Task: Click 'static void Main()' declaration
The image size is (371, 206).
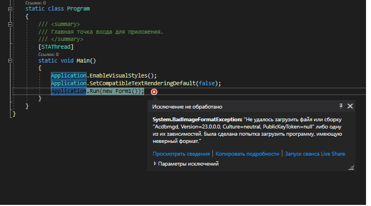Action: click(67, 61)
